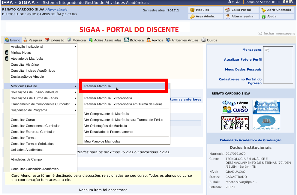Expand the Avaliação Institucional submenu arrow
Screen dimensions: 297x195
click(75, 46)
